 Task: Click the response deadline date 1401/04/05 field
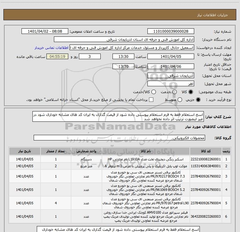click(171, 56)
